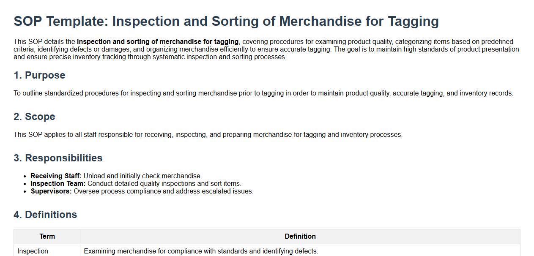The image size is (534, 256).
Task: Click the Purpose section paragraph text
Action: coord(263,93)
